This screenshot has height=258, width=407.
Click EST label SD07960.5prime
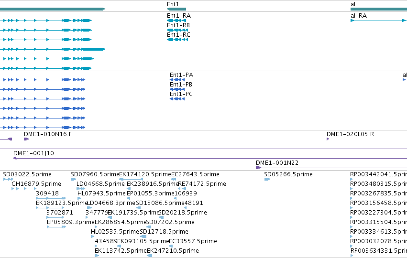coord(95,174)
